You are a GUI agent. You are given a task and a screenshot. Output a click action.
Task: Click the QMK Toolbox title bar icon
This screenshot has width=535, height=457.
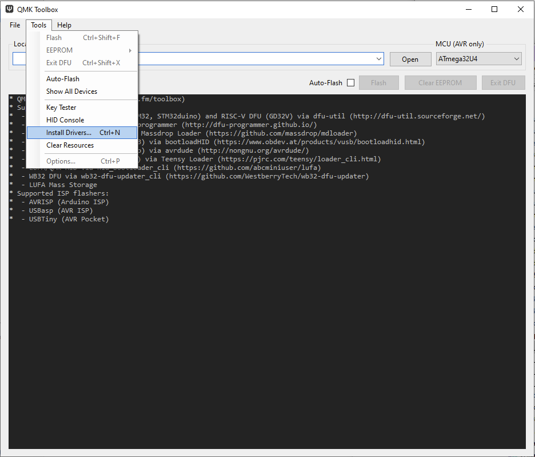pos(10,9)
